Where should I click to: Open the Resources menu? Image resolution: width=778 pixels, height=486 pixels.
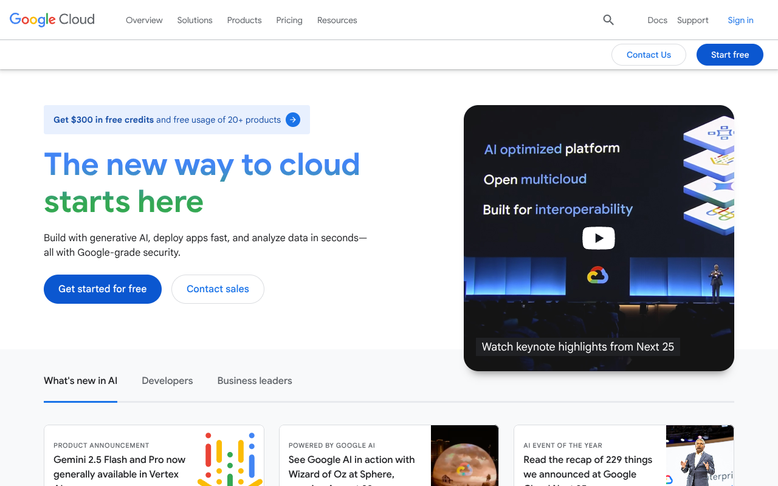(337, 20)
